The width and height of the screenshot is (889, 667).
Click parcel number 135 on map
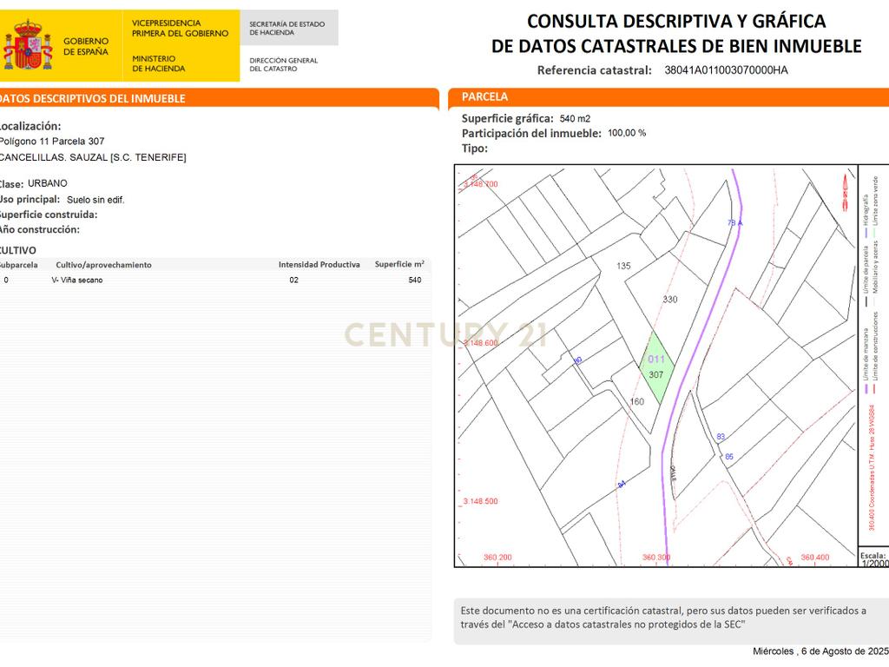623,266
